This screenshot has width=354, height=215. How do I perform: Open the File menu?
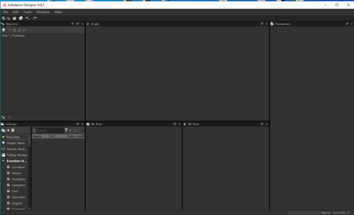pyautogui.click(x=6, y=12)
